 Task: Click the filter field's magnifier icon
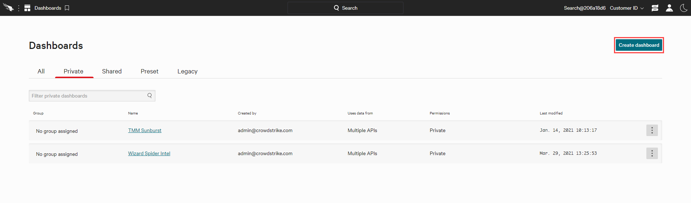150,95
